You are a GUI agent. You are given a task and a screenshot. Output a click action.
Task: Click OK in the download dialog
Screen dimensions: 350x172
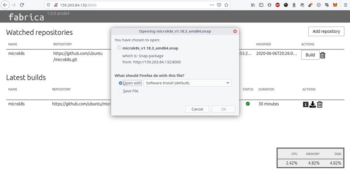coord(224,109)
